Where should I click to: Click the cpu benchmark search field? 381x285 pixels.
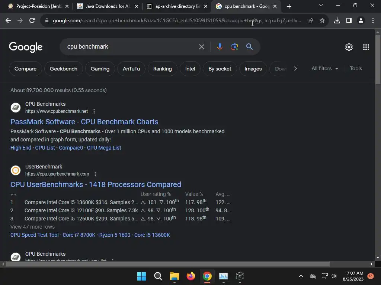[131, 47]
